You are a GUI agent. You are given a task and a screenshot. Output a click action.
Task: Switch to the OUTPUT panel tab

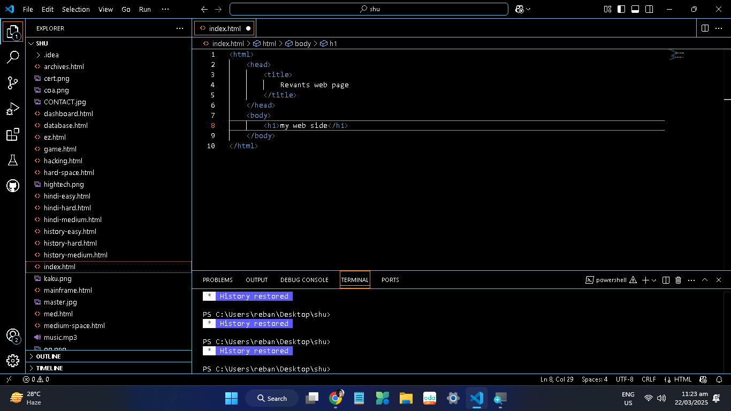pyautogui.click(x=257, y=280)
